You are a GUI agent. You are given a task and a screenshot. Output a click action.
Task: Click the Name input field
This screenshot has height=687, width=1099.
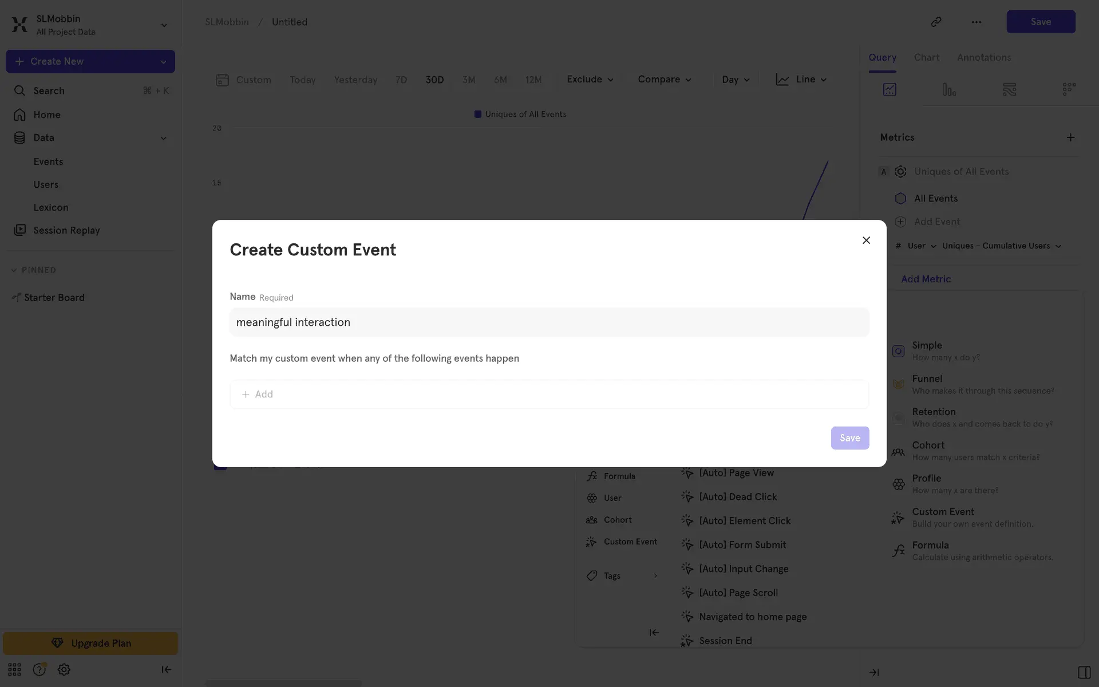tap(548, 322)
